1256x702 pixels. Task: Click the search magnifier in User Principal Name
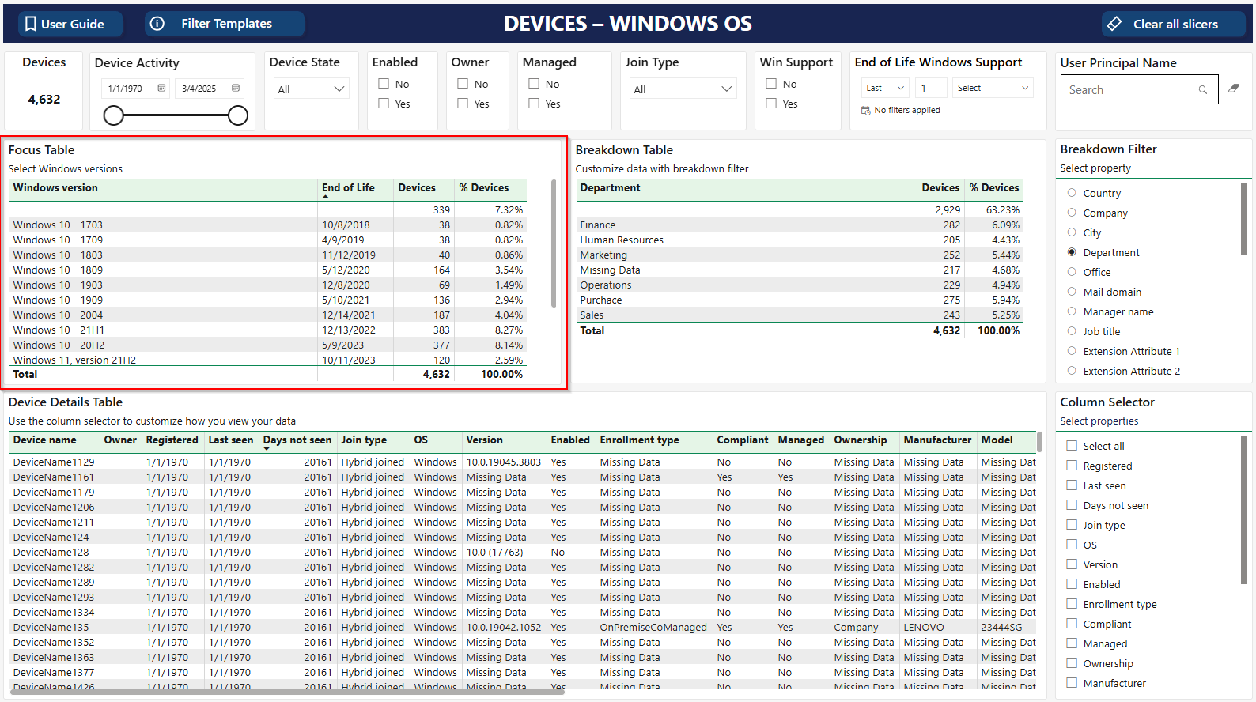click(1202, 90)
